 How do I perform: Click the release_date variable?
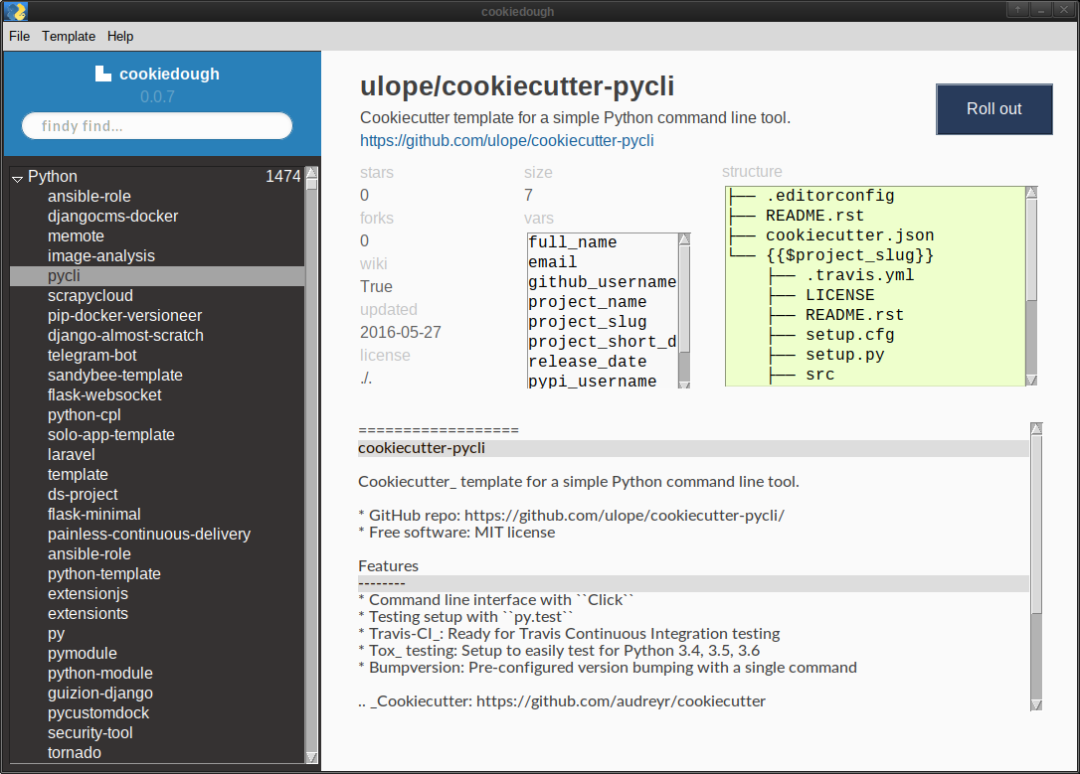pos(588,362)
